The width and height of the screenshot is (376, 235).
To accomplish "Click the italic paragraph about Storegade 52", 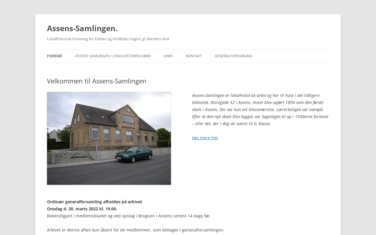I will pos(260,109).
